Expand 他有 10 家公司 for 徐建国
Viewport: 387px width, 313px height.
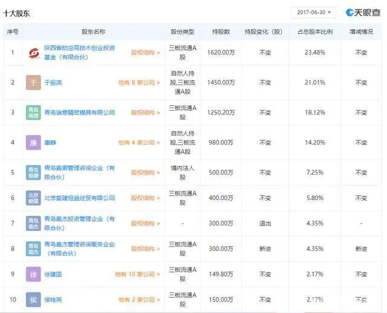[x=137, y=274]
